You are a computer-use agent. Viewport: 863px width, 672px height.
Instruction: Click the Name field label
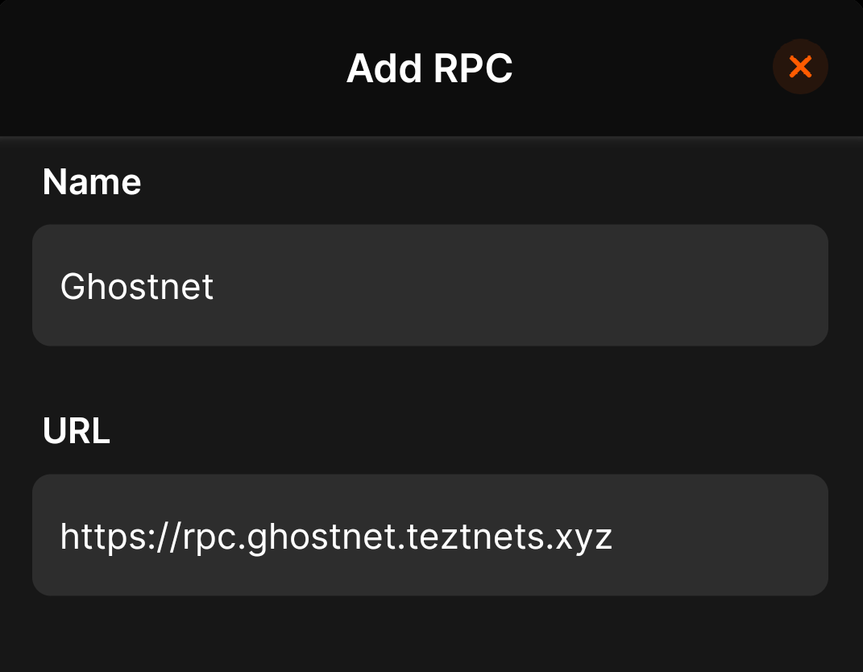tap(92, 182)
